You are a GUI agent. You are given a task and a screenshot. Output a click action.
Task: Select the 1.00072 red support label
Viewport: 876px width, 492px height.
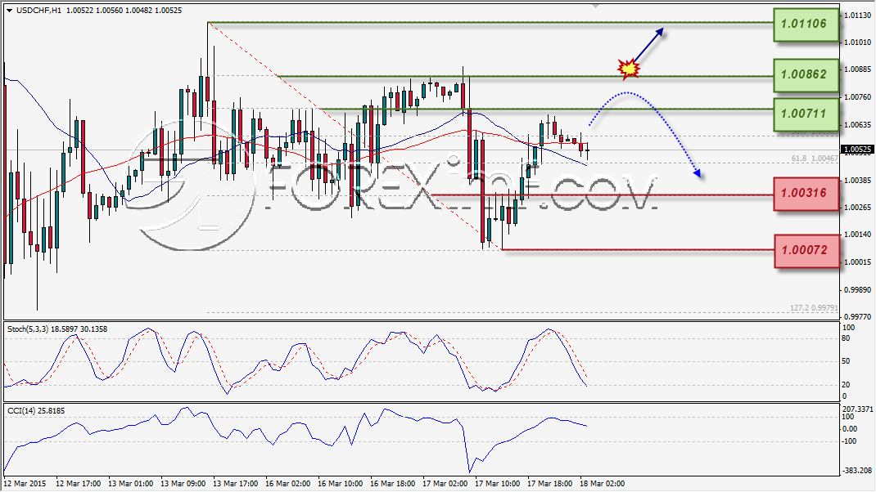click(806, 250)
